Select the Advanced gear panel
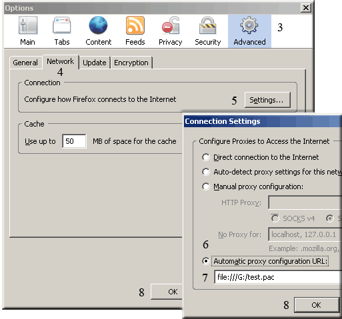This screenshot has width=342, height=319. pos(249,31)
